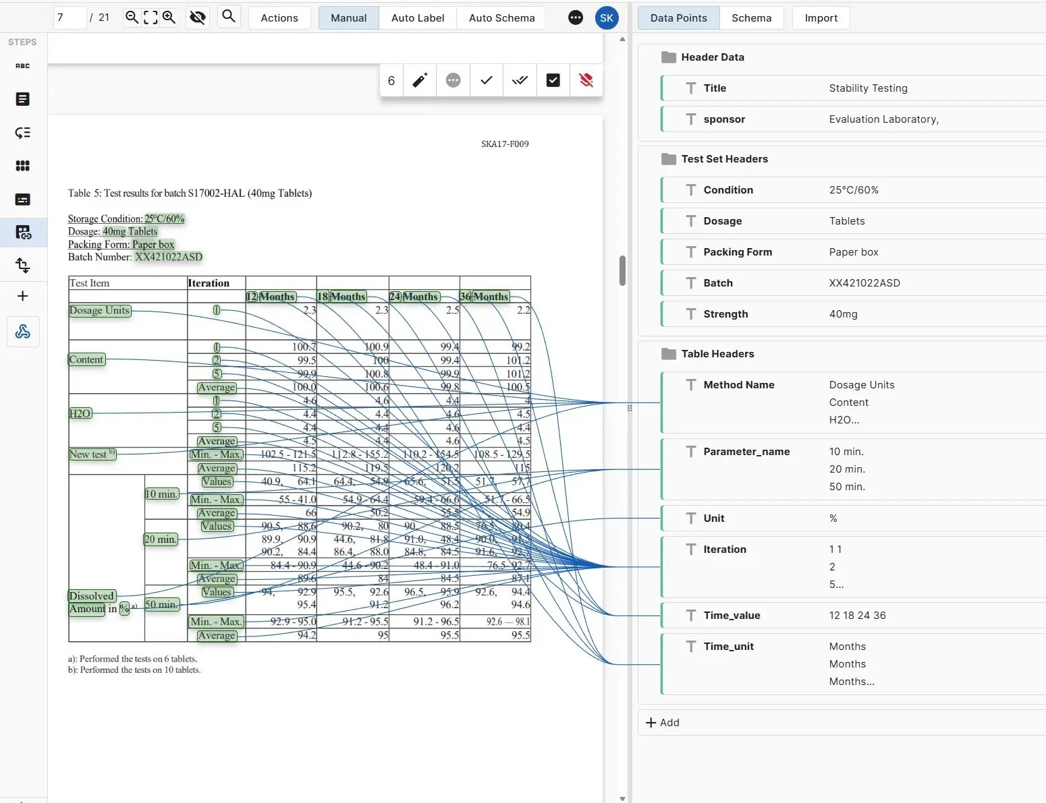Select the edit pen icon
Image resolution: width=1046 pixels, height=803 pixels.
pos(420,81)
